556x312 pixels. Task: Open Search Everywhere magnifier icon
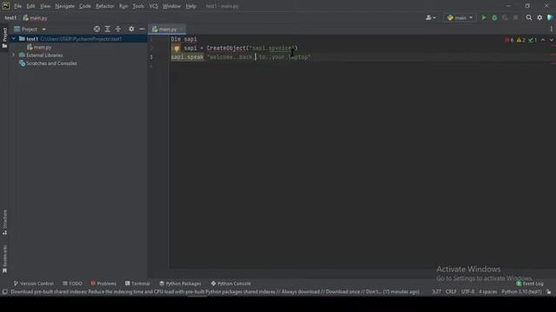[529, 17]
